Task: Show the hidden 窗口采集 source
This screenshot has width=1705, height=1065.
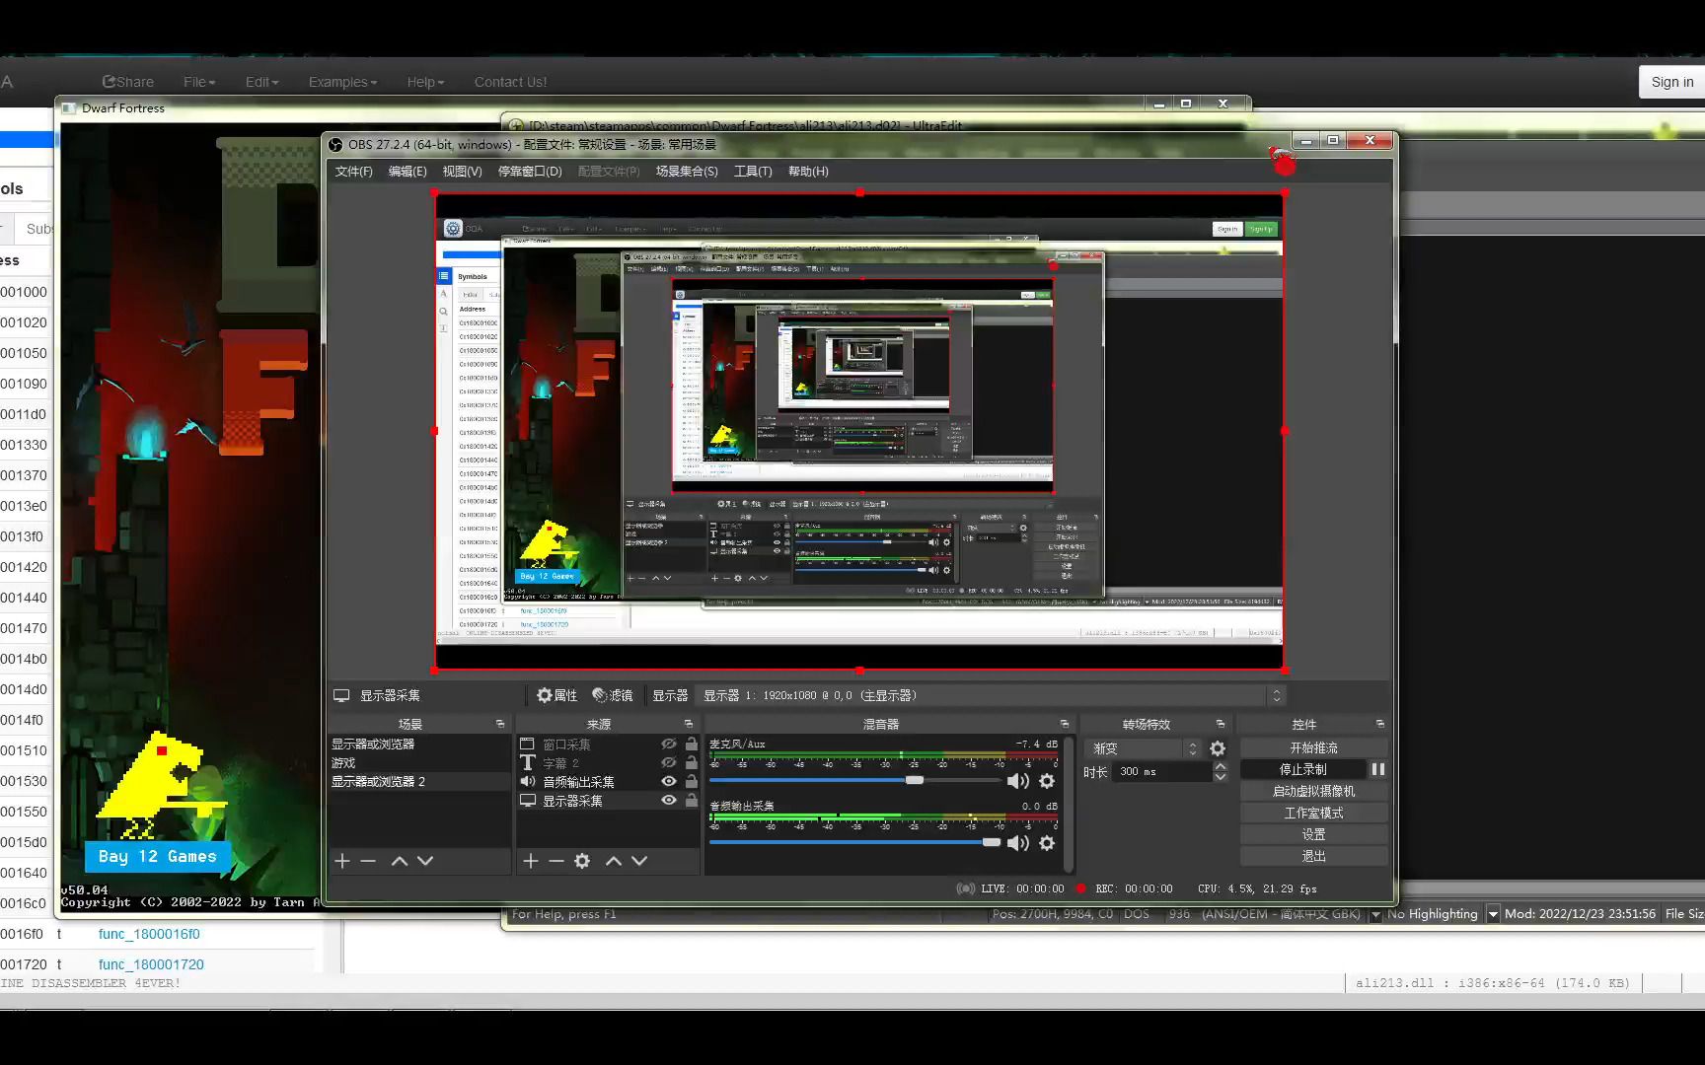Action: (669, 745)
